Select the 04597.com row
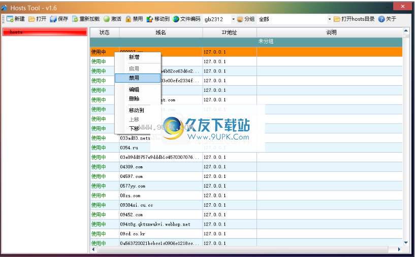This screenshot has width=416, height=257. tap(246, 176)
